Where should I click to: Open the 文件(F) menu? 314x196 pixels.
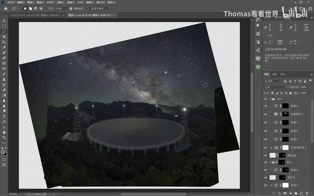pos(11,2)
